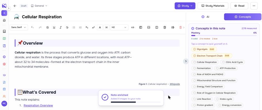
Task: Toggle numbered list
Action: pos(80,27)
